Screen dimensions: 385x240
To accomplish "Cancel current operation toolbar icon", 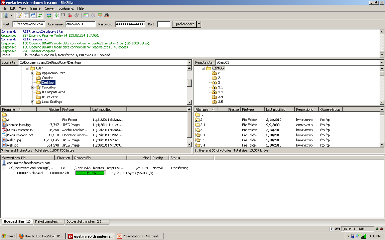I will tap(63, 15).
